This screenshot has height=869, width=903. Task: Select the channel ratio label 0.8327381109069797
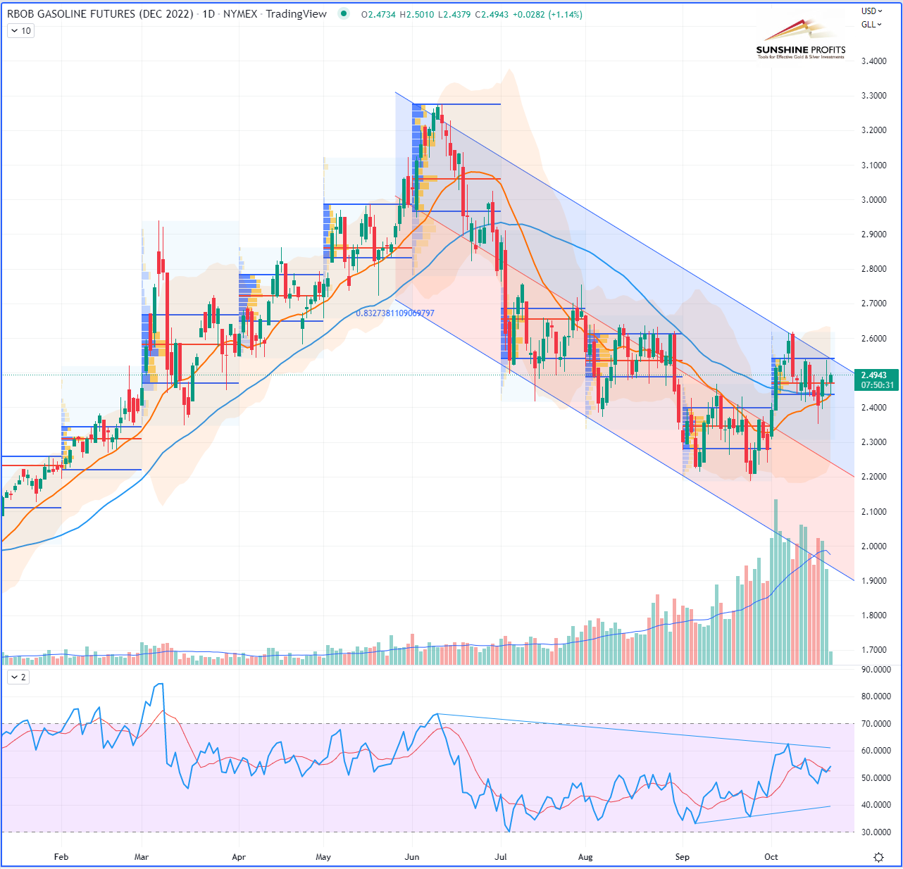pos(395,313)
